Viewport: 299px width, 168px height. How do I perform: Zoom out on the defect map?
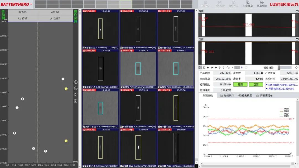pyautogui.click(x=76, y=88)
